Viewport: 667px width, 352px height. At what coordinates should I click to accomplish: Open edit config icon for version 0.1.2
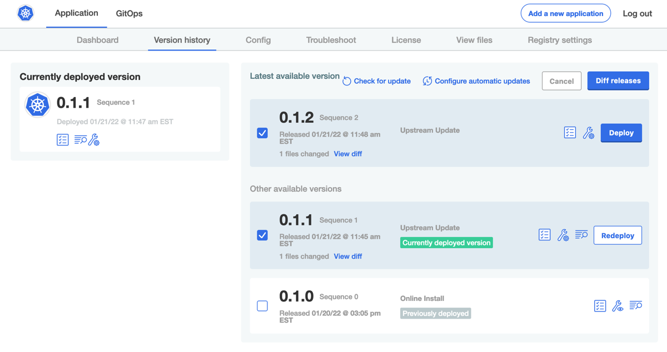588,133
